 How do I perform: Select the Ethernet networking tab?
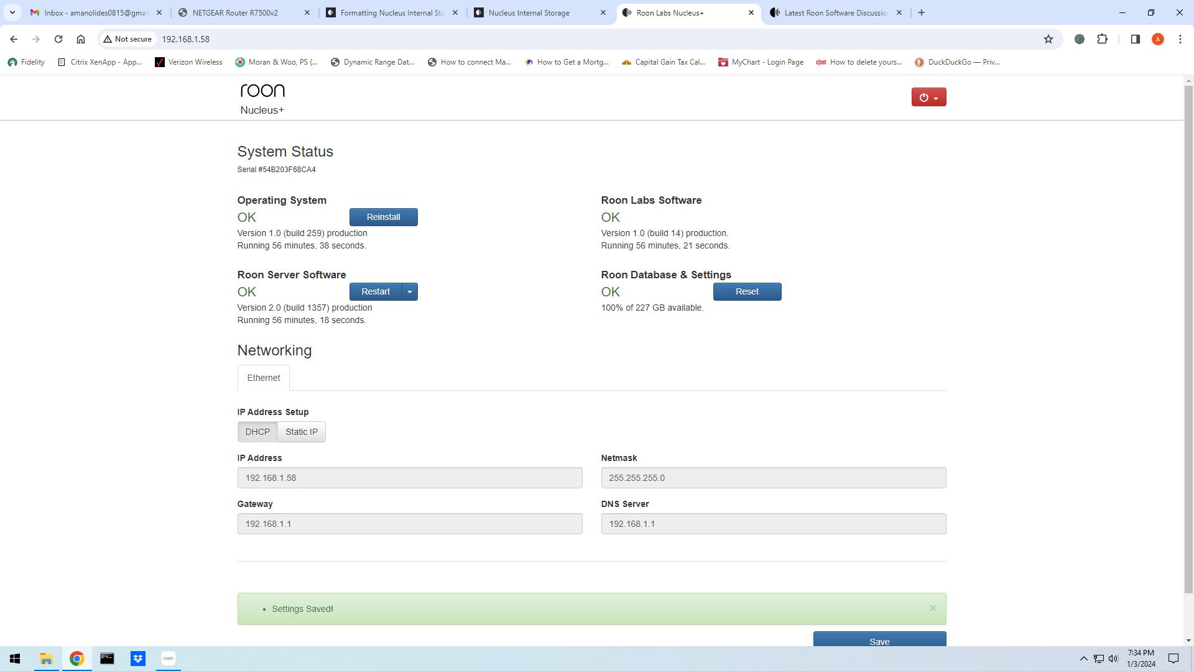point(264,378)
